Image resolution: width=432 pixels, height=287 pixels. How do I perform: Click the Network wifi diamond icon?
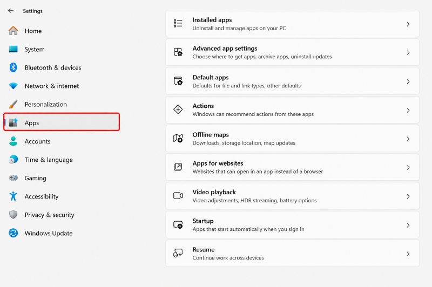tap(13, 86)
